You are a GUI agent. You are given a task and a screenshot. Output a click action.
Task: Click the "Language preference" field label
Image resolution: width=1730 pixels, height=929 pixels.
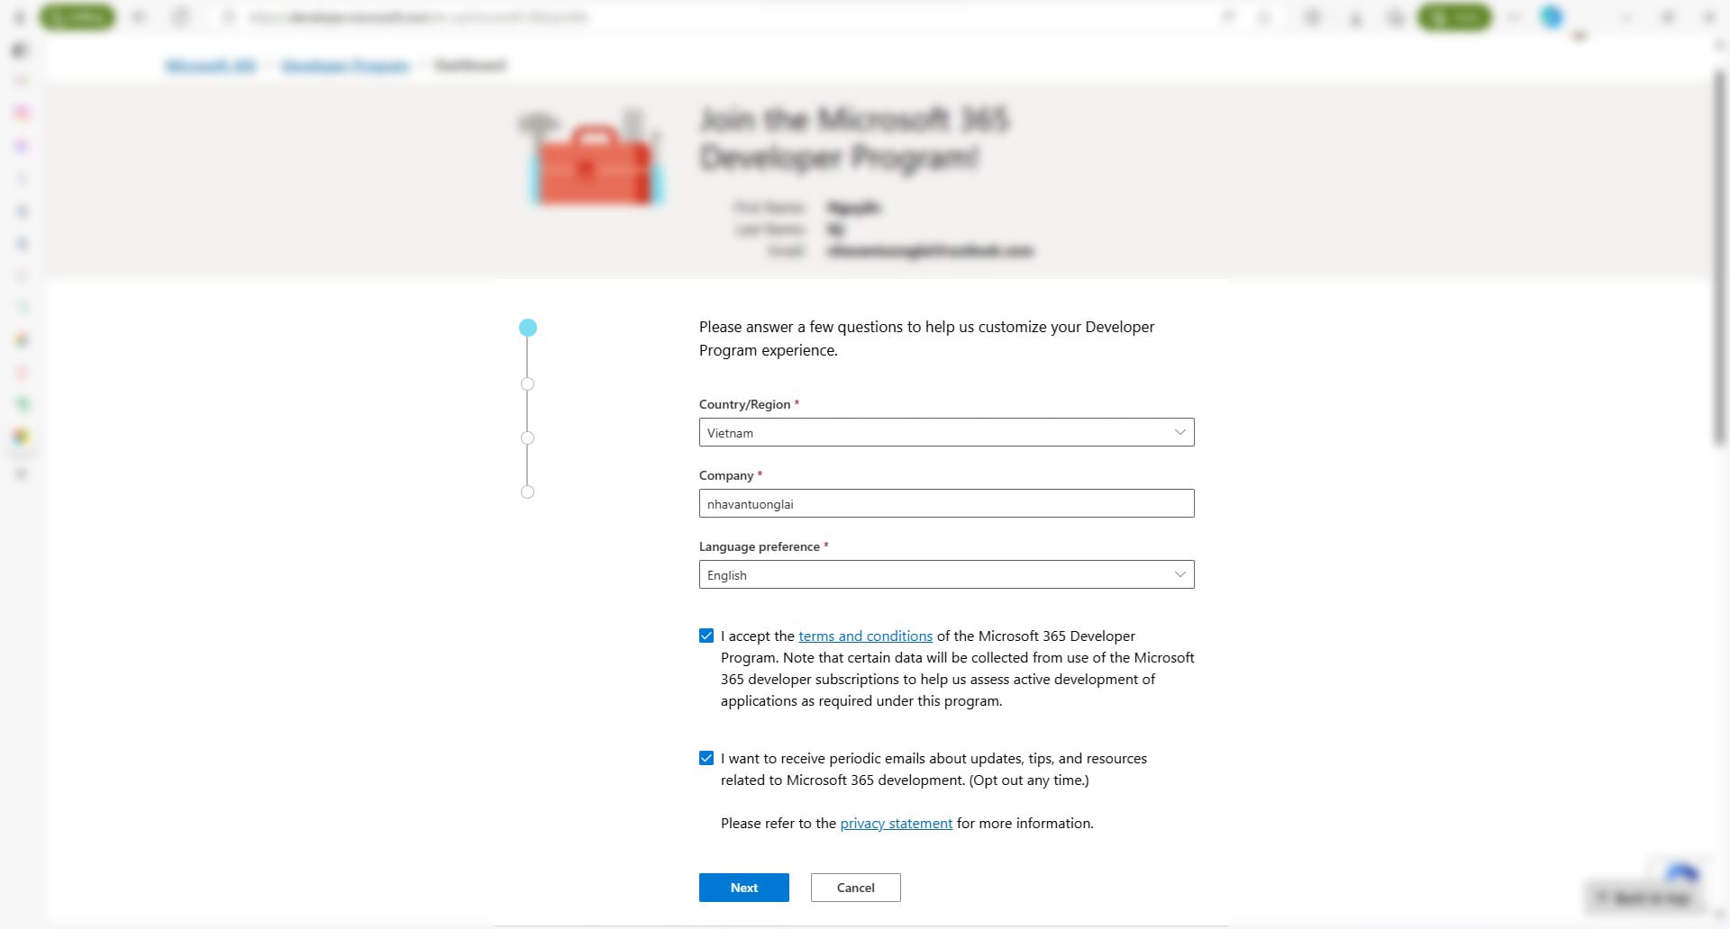[760, 546]
